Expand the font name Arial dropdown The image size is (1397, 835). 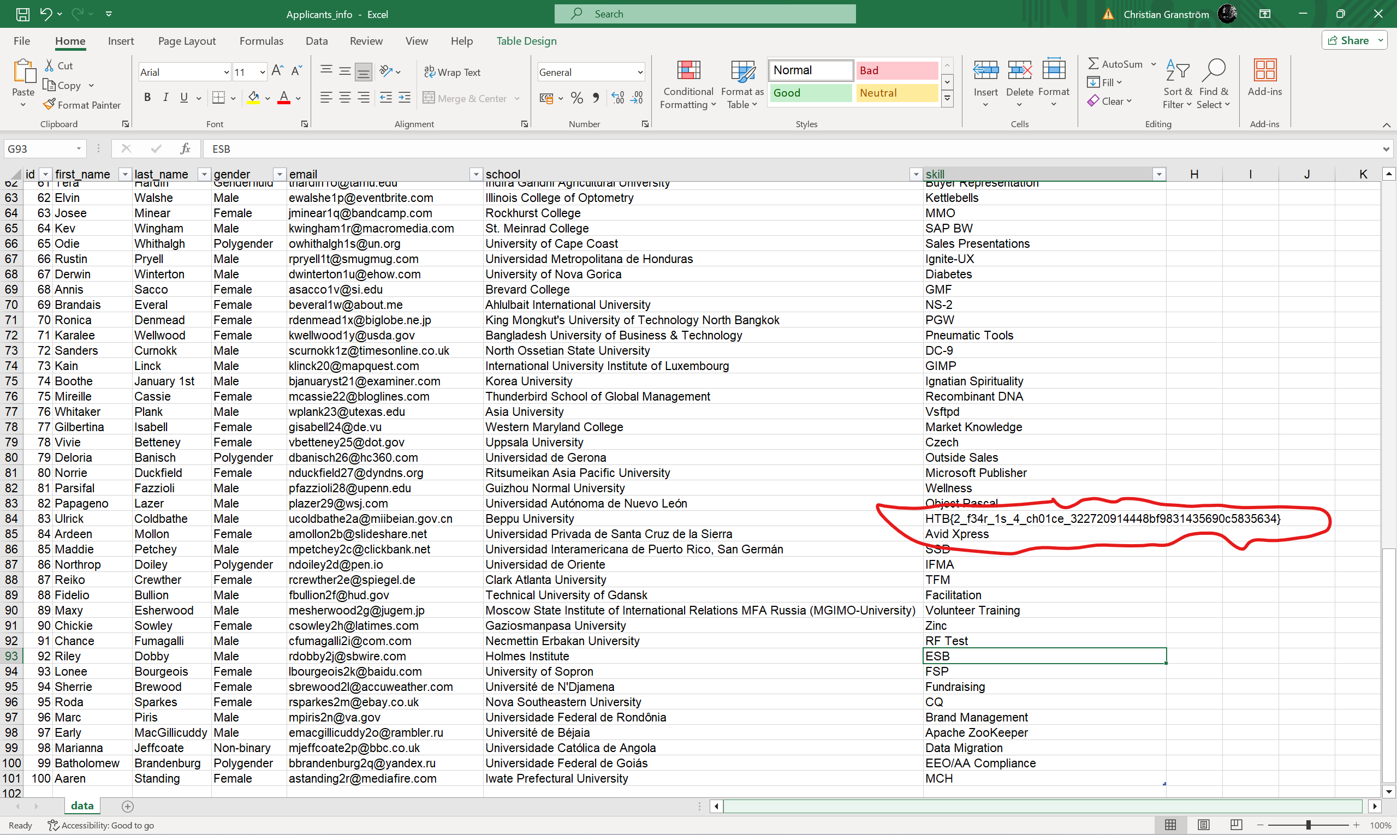226,72
